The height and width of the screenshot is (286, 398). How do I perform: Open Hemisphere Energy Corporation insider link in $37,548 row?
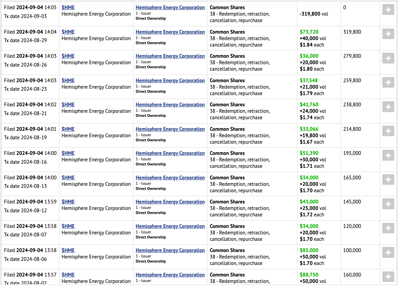170,81
